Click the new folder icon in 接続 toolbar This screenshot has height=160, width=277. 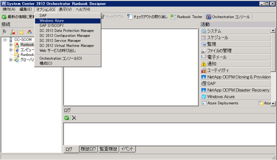[x=21, y=32]
